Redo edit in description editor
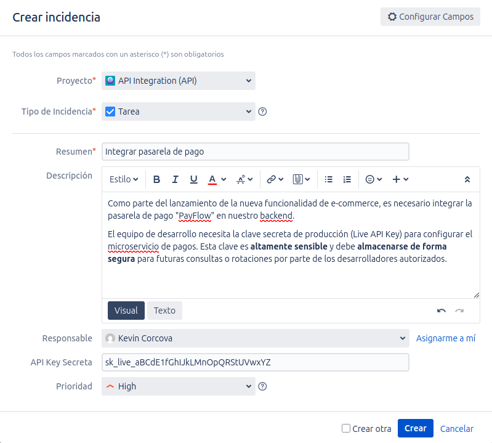 459,311
